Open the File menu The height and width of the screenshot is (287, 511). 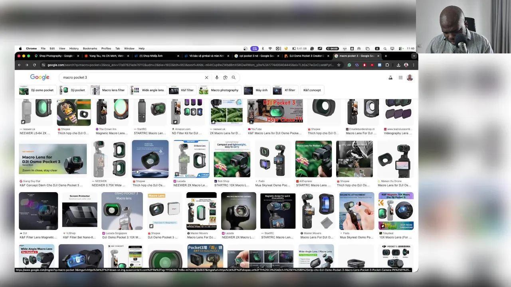[43, 49]
